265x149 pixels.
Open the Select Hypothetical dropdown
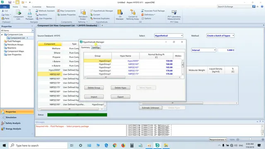point(169,36)
